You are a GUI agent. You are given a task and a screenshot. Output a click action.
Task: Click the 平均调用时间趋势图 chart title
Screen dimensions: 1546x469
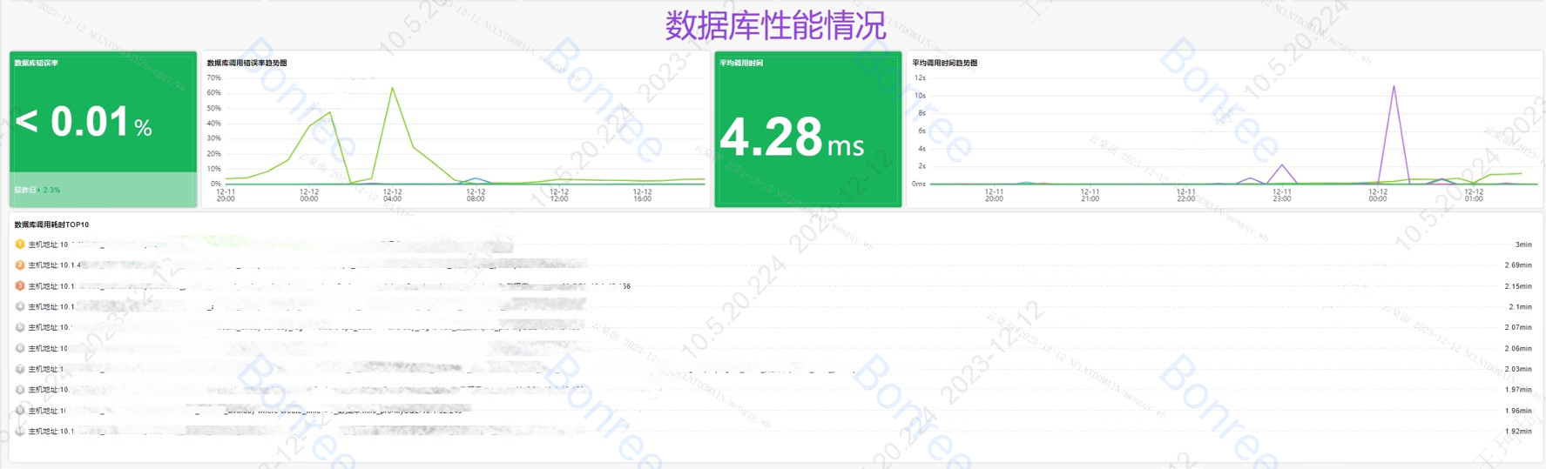coord(944,63)
